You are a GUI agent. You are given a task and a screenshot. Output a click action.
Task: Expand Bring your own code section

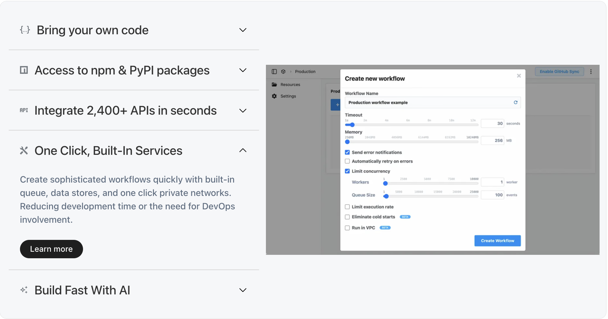243,30
